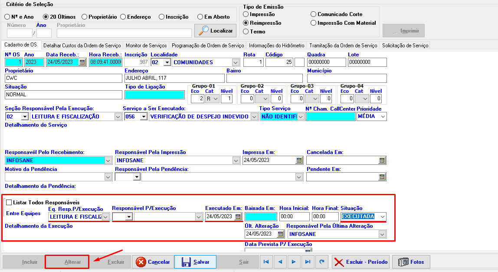498x272 pixels.
Task: Go to the first record navigation arrow
Action: pyautogui.click(x=266, y=262)
